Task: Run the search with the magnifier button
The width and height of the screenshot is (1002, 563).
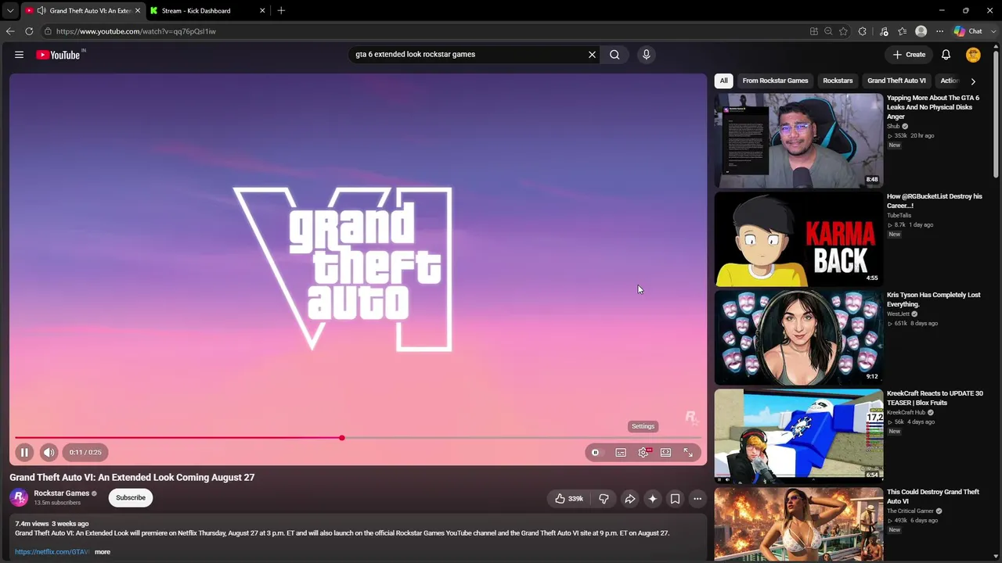Action: pyautogui.click(x=615, y=55)
